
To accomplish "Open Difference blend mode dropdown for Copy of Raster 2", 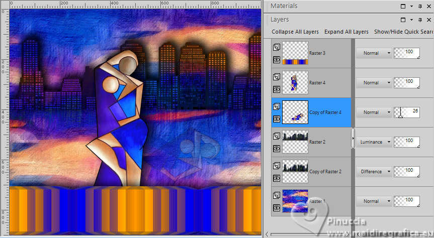I will coord(374,171).
